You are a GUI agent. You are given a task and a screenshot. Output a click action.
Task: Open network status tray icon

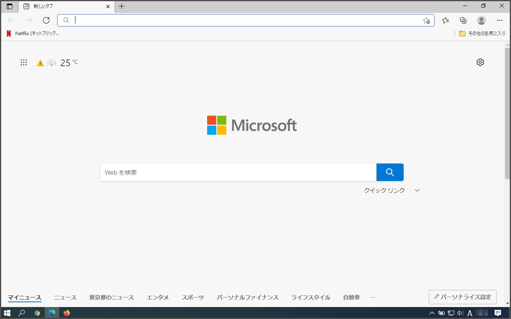pos(451,313)
